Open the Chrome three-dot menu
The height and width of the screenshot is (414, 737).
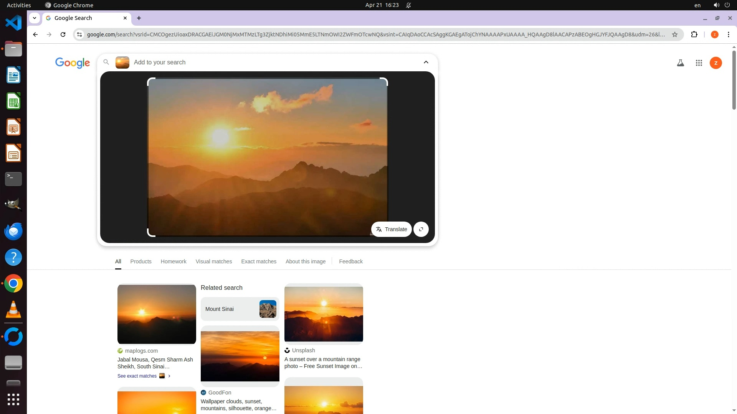pyautogui.click(x=728, y=34)
